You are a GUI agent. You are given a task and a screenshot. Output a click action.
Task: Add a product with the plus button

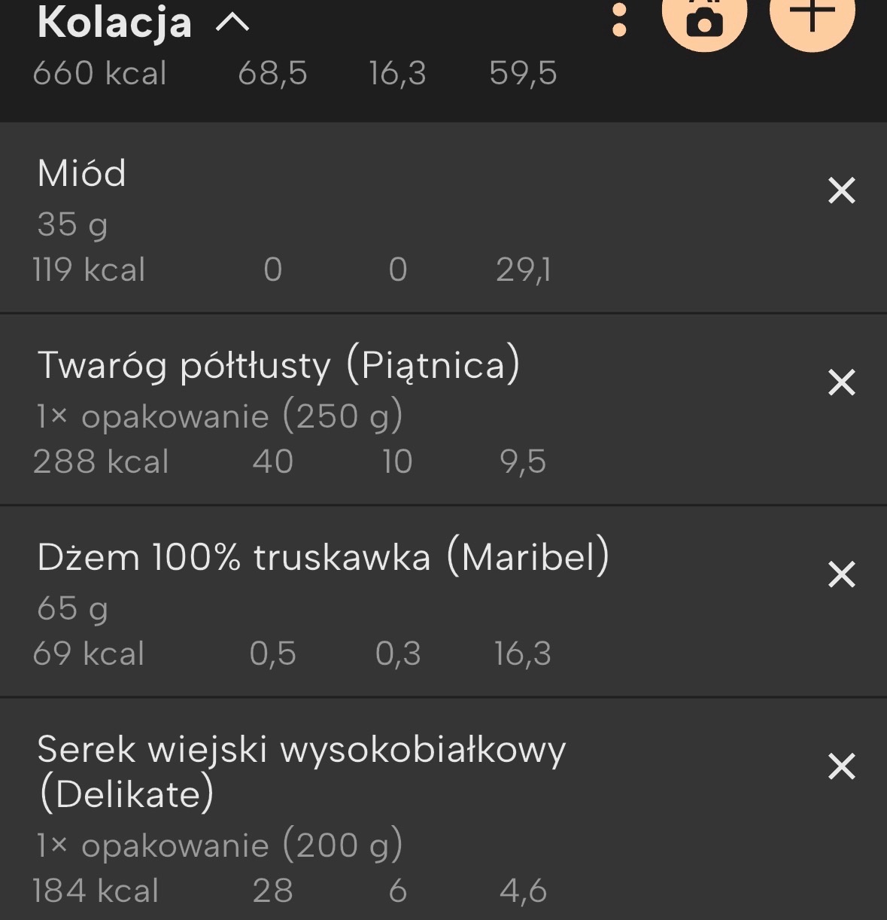coord(812,15)
